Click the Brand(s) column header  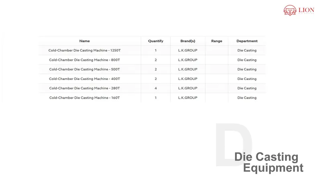(188, 41)
